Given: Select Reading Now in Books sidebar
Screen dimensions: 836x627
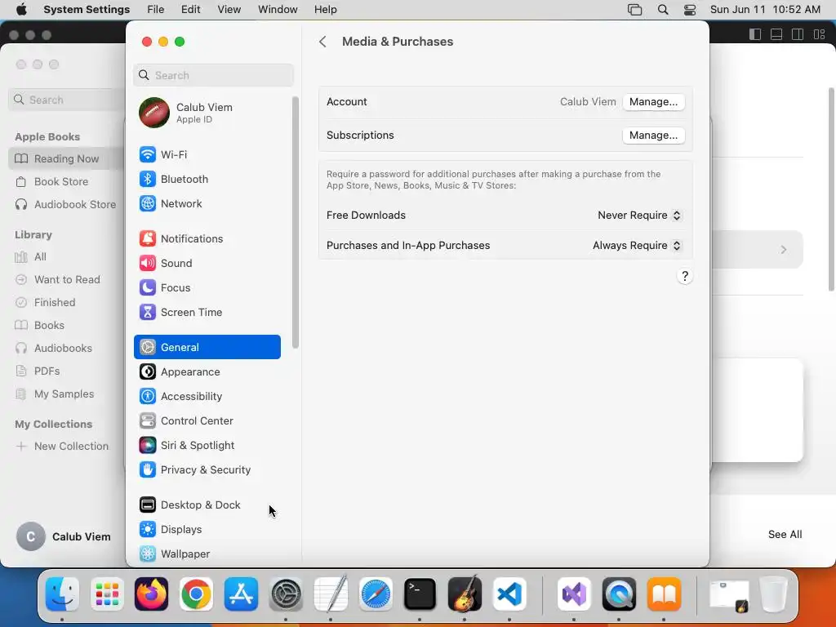Looking at the screenshot, I should [67, 159].
